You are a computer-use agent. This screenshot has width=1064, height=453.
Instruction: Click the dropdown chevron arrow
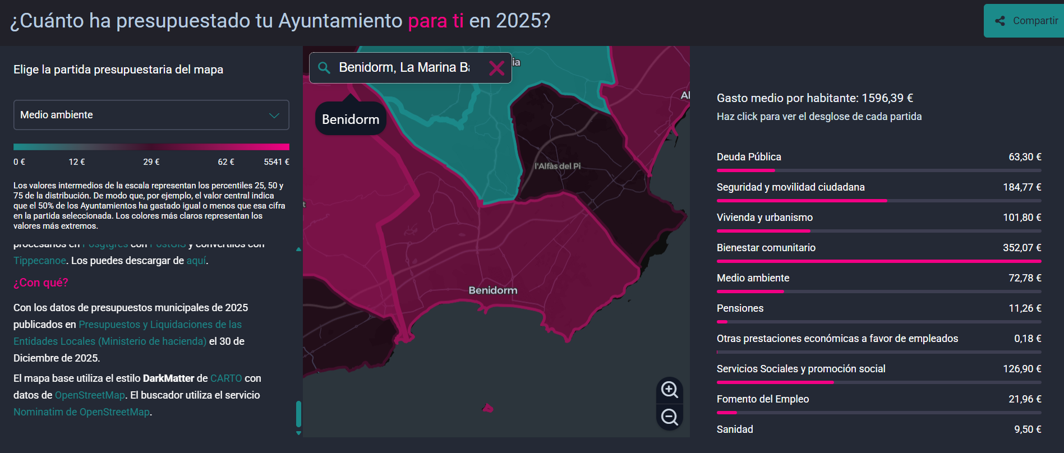tap(274, 115)
